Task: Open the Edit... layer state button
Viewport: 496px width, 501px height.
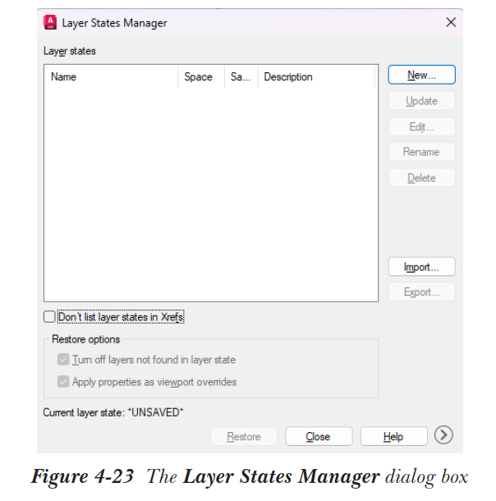Action: click(421, 126)
